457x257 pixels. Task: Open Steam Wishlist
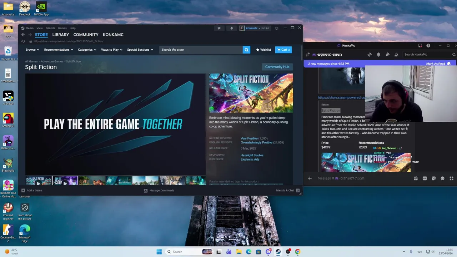point(263,50)
